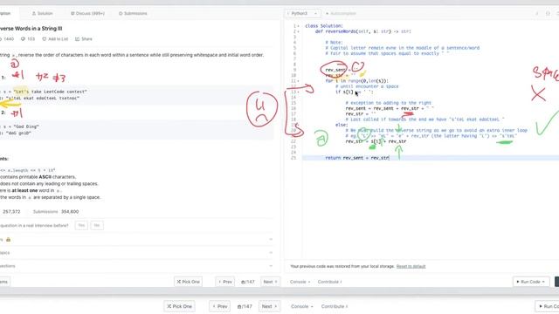Viewport: 559px width, 314px height.
Task: Click the dislike icon next to 103
Action: [x=23, y=38]
